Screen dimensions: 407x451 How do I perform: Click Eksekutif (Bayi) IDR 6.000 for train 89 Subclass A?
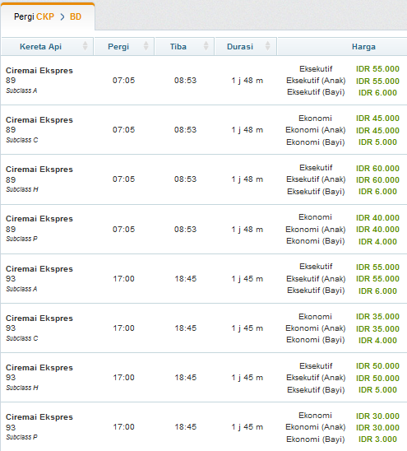tap(377, 93)
